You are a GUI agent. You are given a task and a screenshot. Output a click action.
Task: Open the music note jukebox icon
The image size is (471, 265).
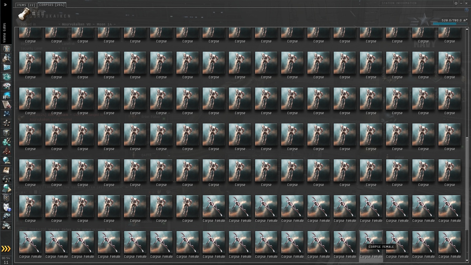(x=7, y=179)
